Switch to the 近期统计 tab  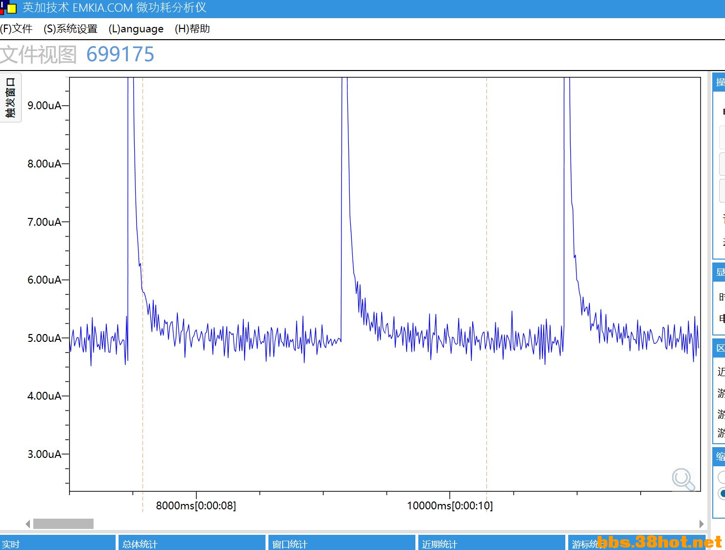pos(492,543)
